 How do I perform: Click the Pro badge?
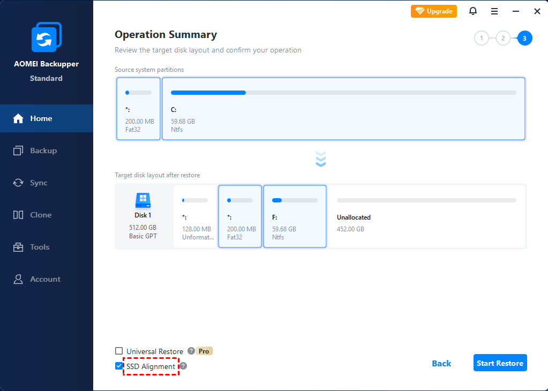(x=204, y=351)
